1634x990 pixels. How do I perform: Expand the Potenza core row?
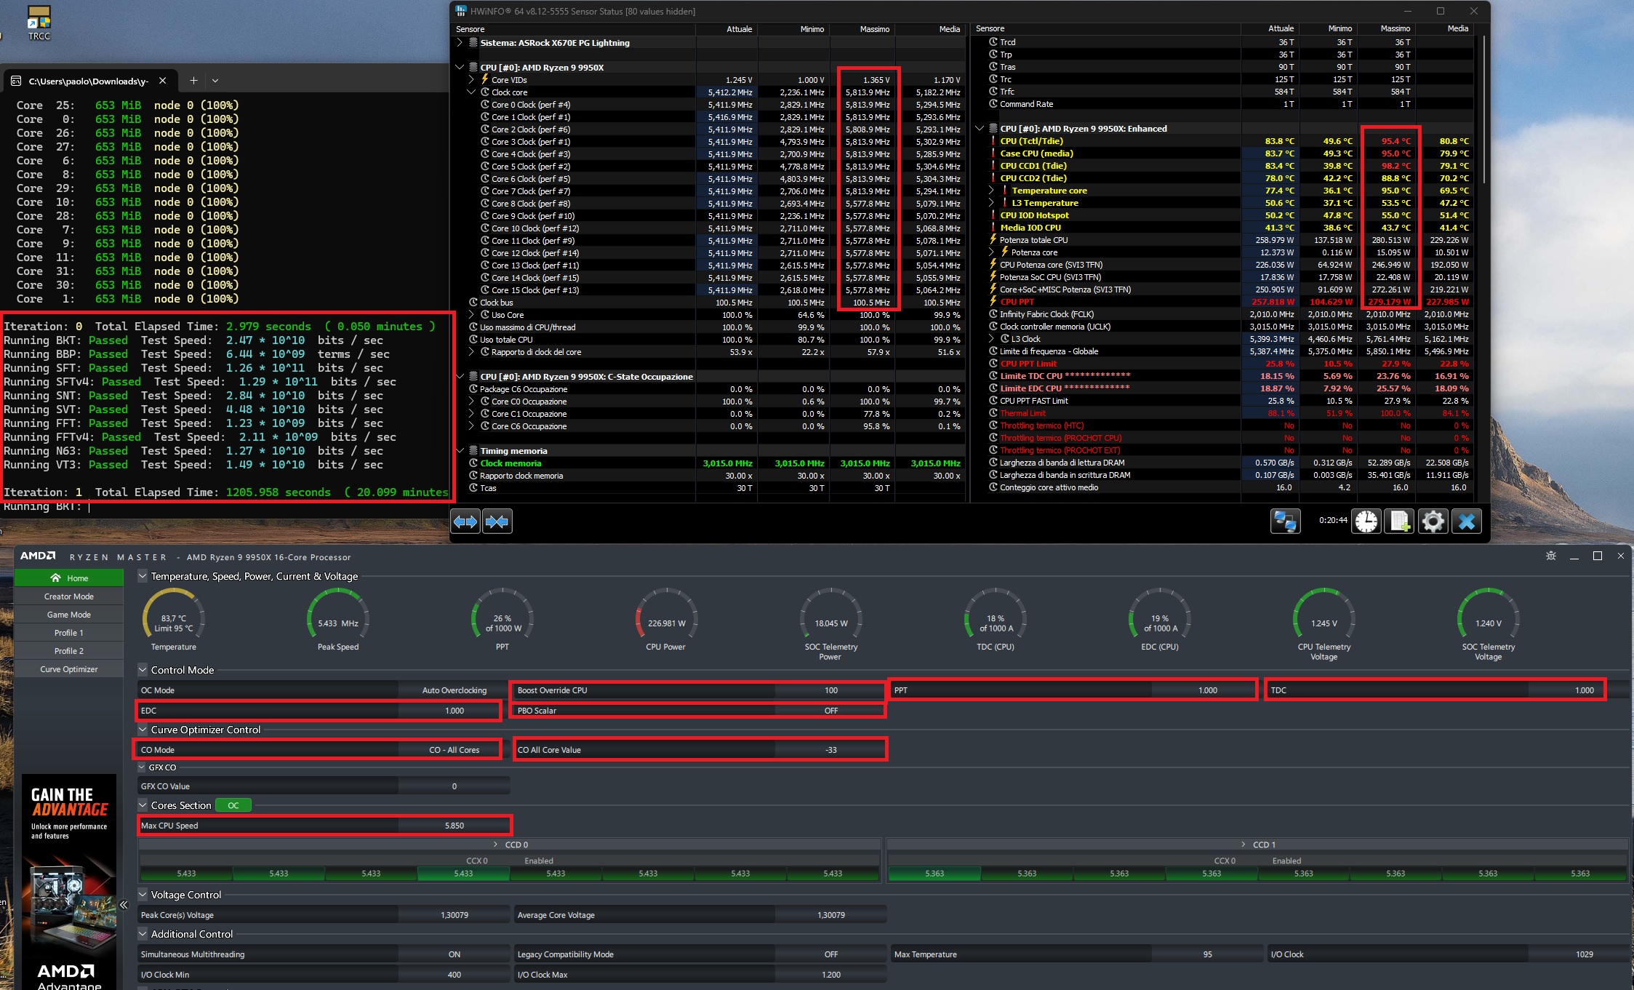[991, 252]
